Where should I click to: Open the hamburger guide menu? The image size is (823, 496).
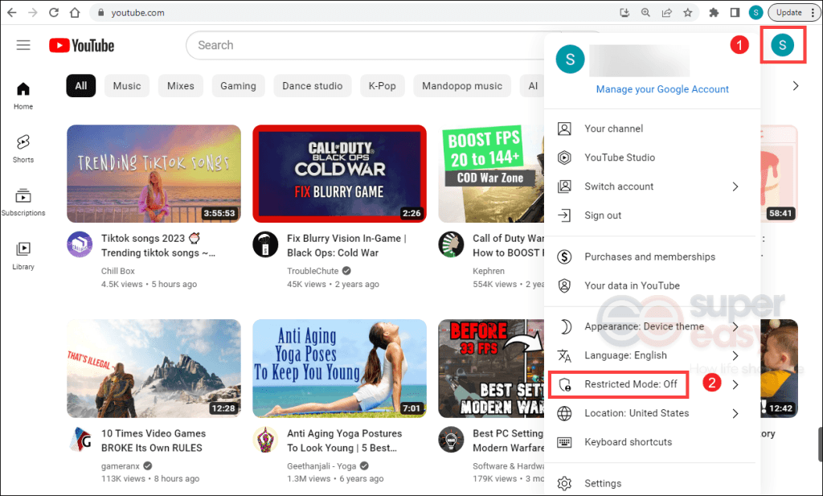click(x=23, y=45)
